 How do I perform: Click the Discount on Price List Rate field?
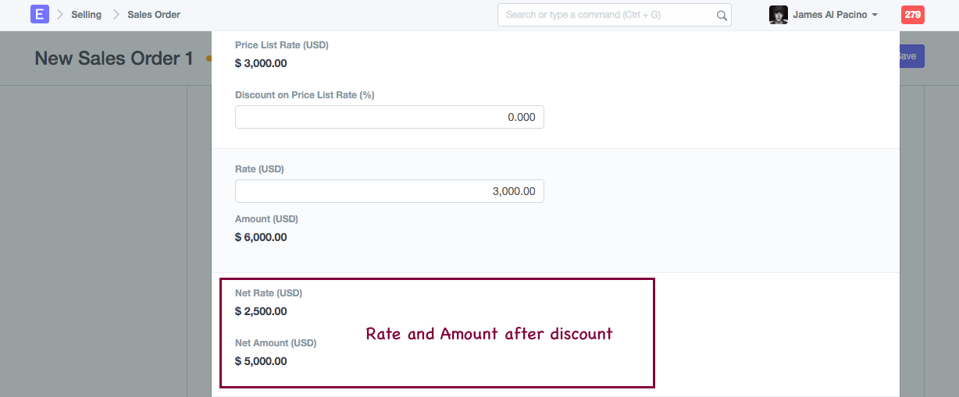pos(389,117)
